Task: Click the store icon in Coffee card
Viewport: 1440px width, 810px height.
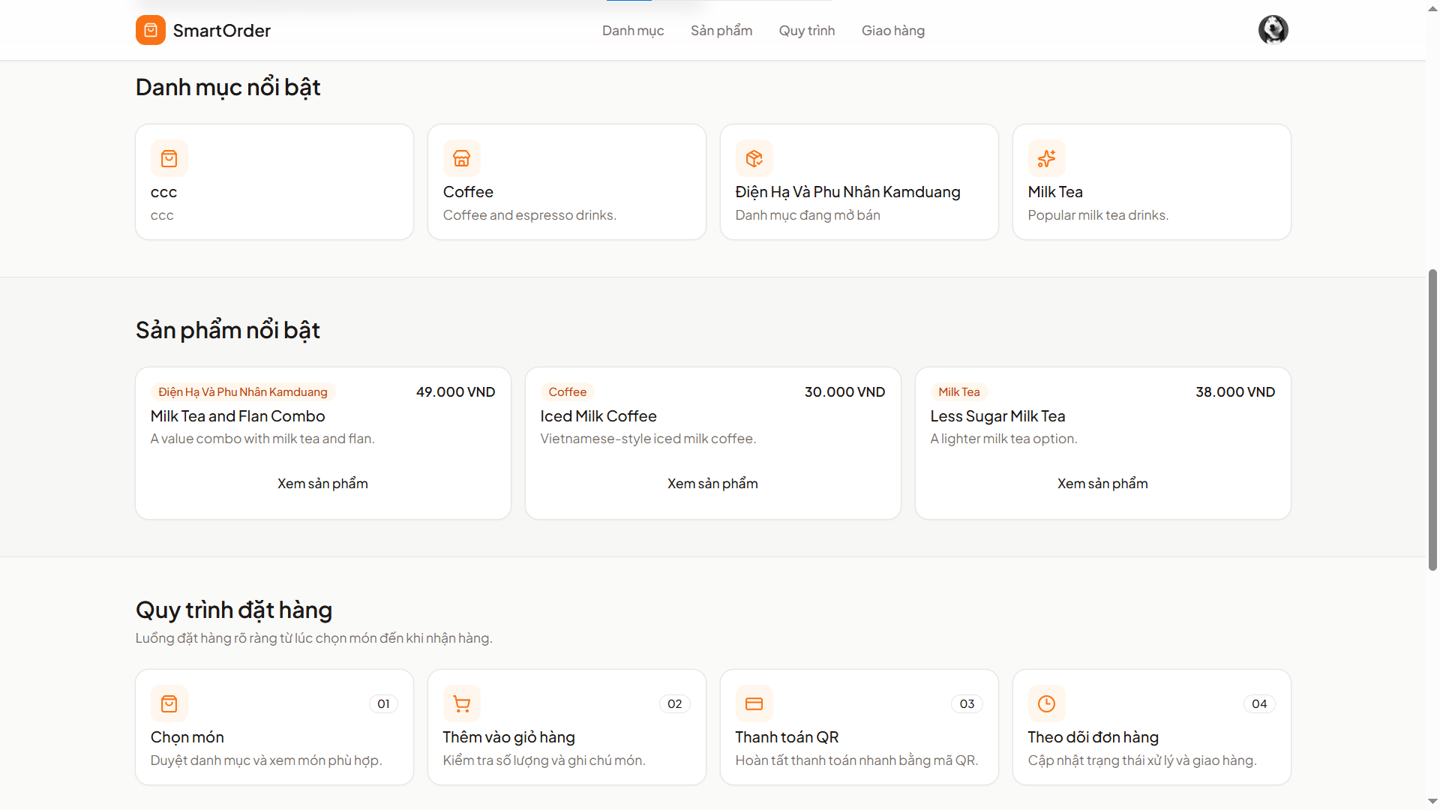Action: click(462, 158)
